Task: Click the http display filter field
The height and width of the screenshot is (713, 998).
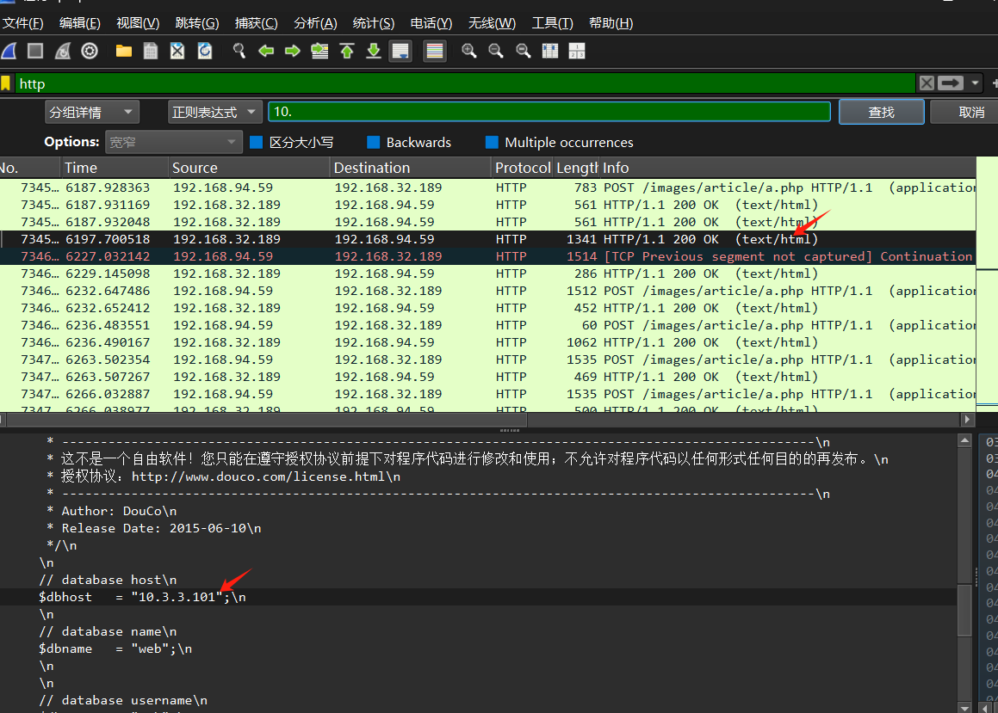Action: 465,83
